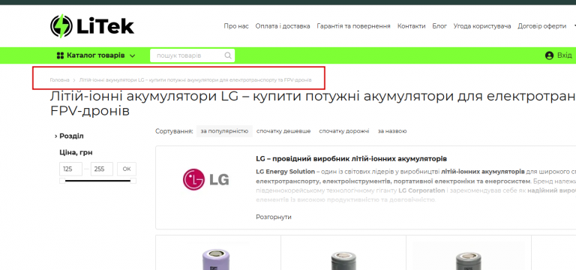Screen dimensions: 576x270
Task: Open the purple battery product thumbnail
Action: (217, 259)
